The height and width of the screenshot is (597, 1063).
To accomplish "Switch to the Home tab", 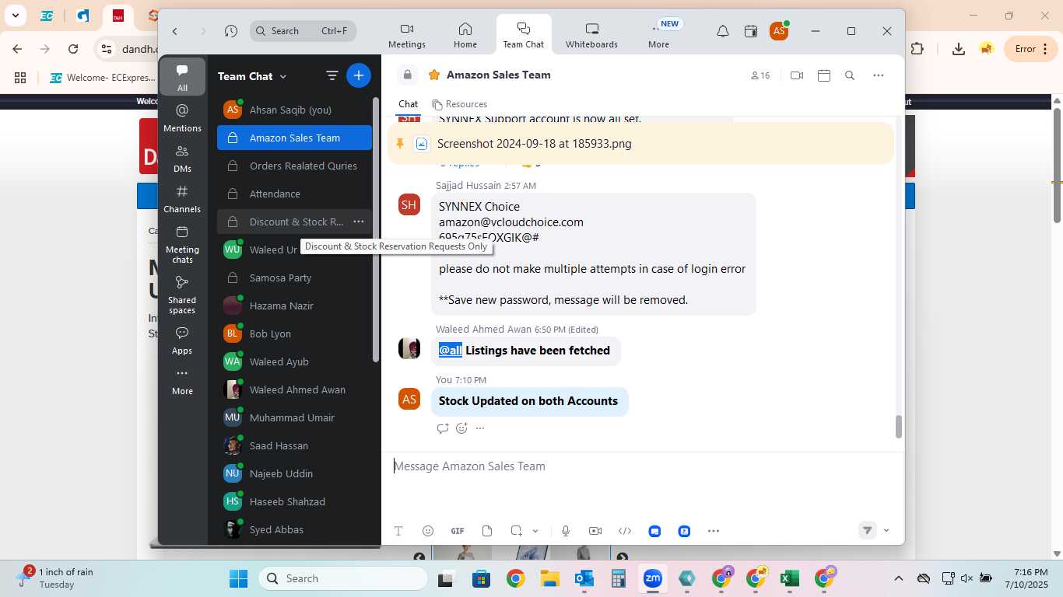I will coord(465,36).
